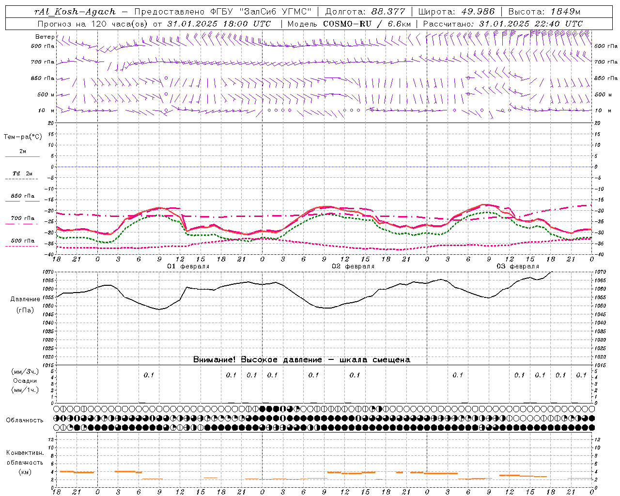Click the 10 м wind level label on left
Screen dimensions: 620x496
[46, 111]
